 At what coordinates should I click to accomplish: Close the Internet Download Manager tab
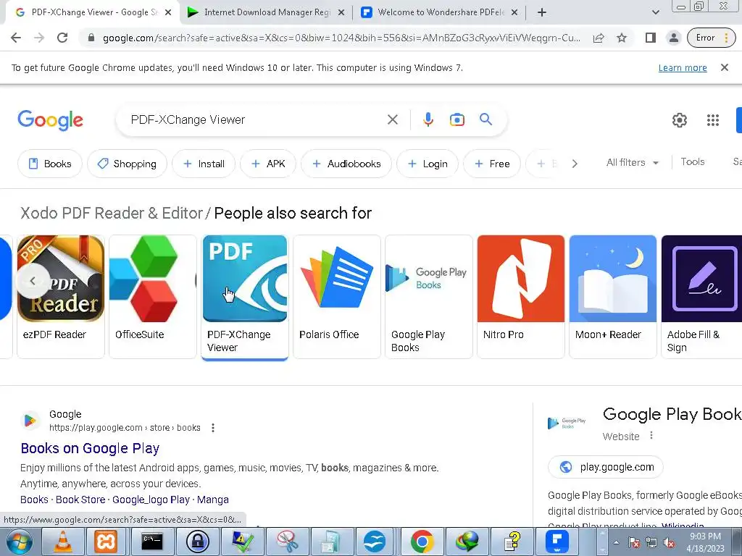click(341, 12)
